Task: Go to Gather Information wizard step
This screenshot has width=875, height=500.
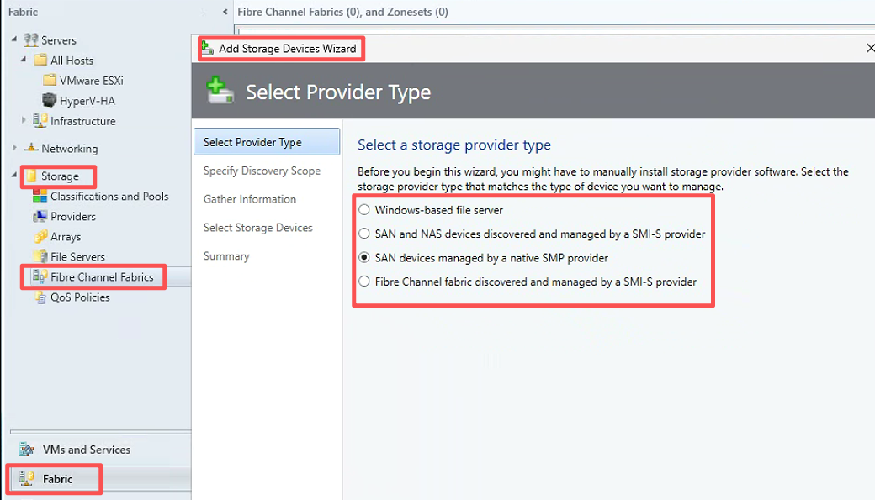Action: tap(249, 199)
